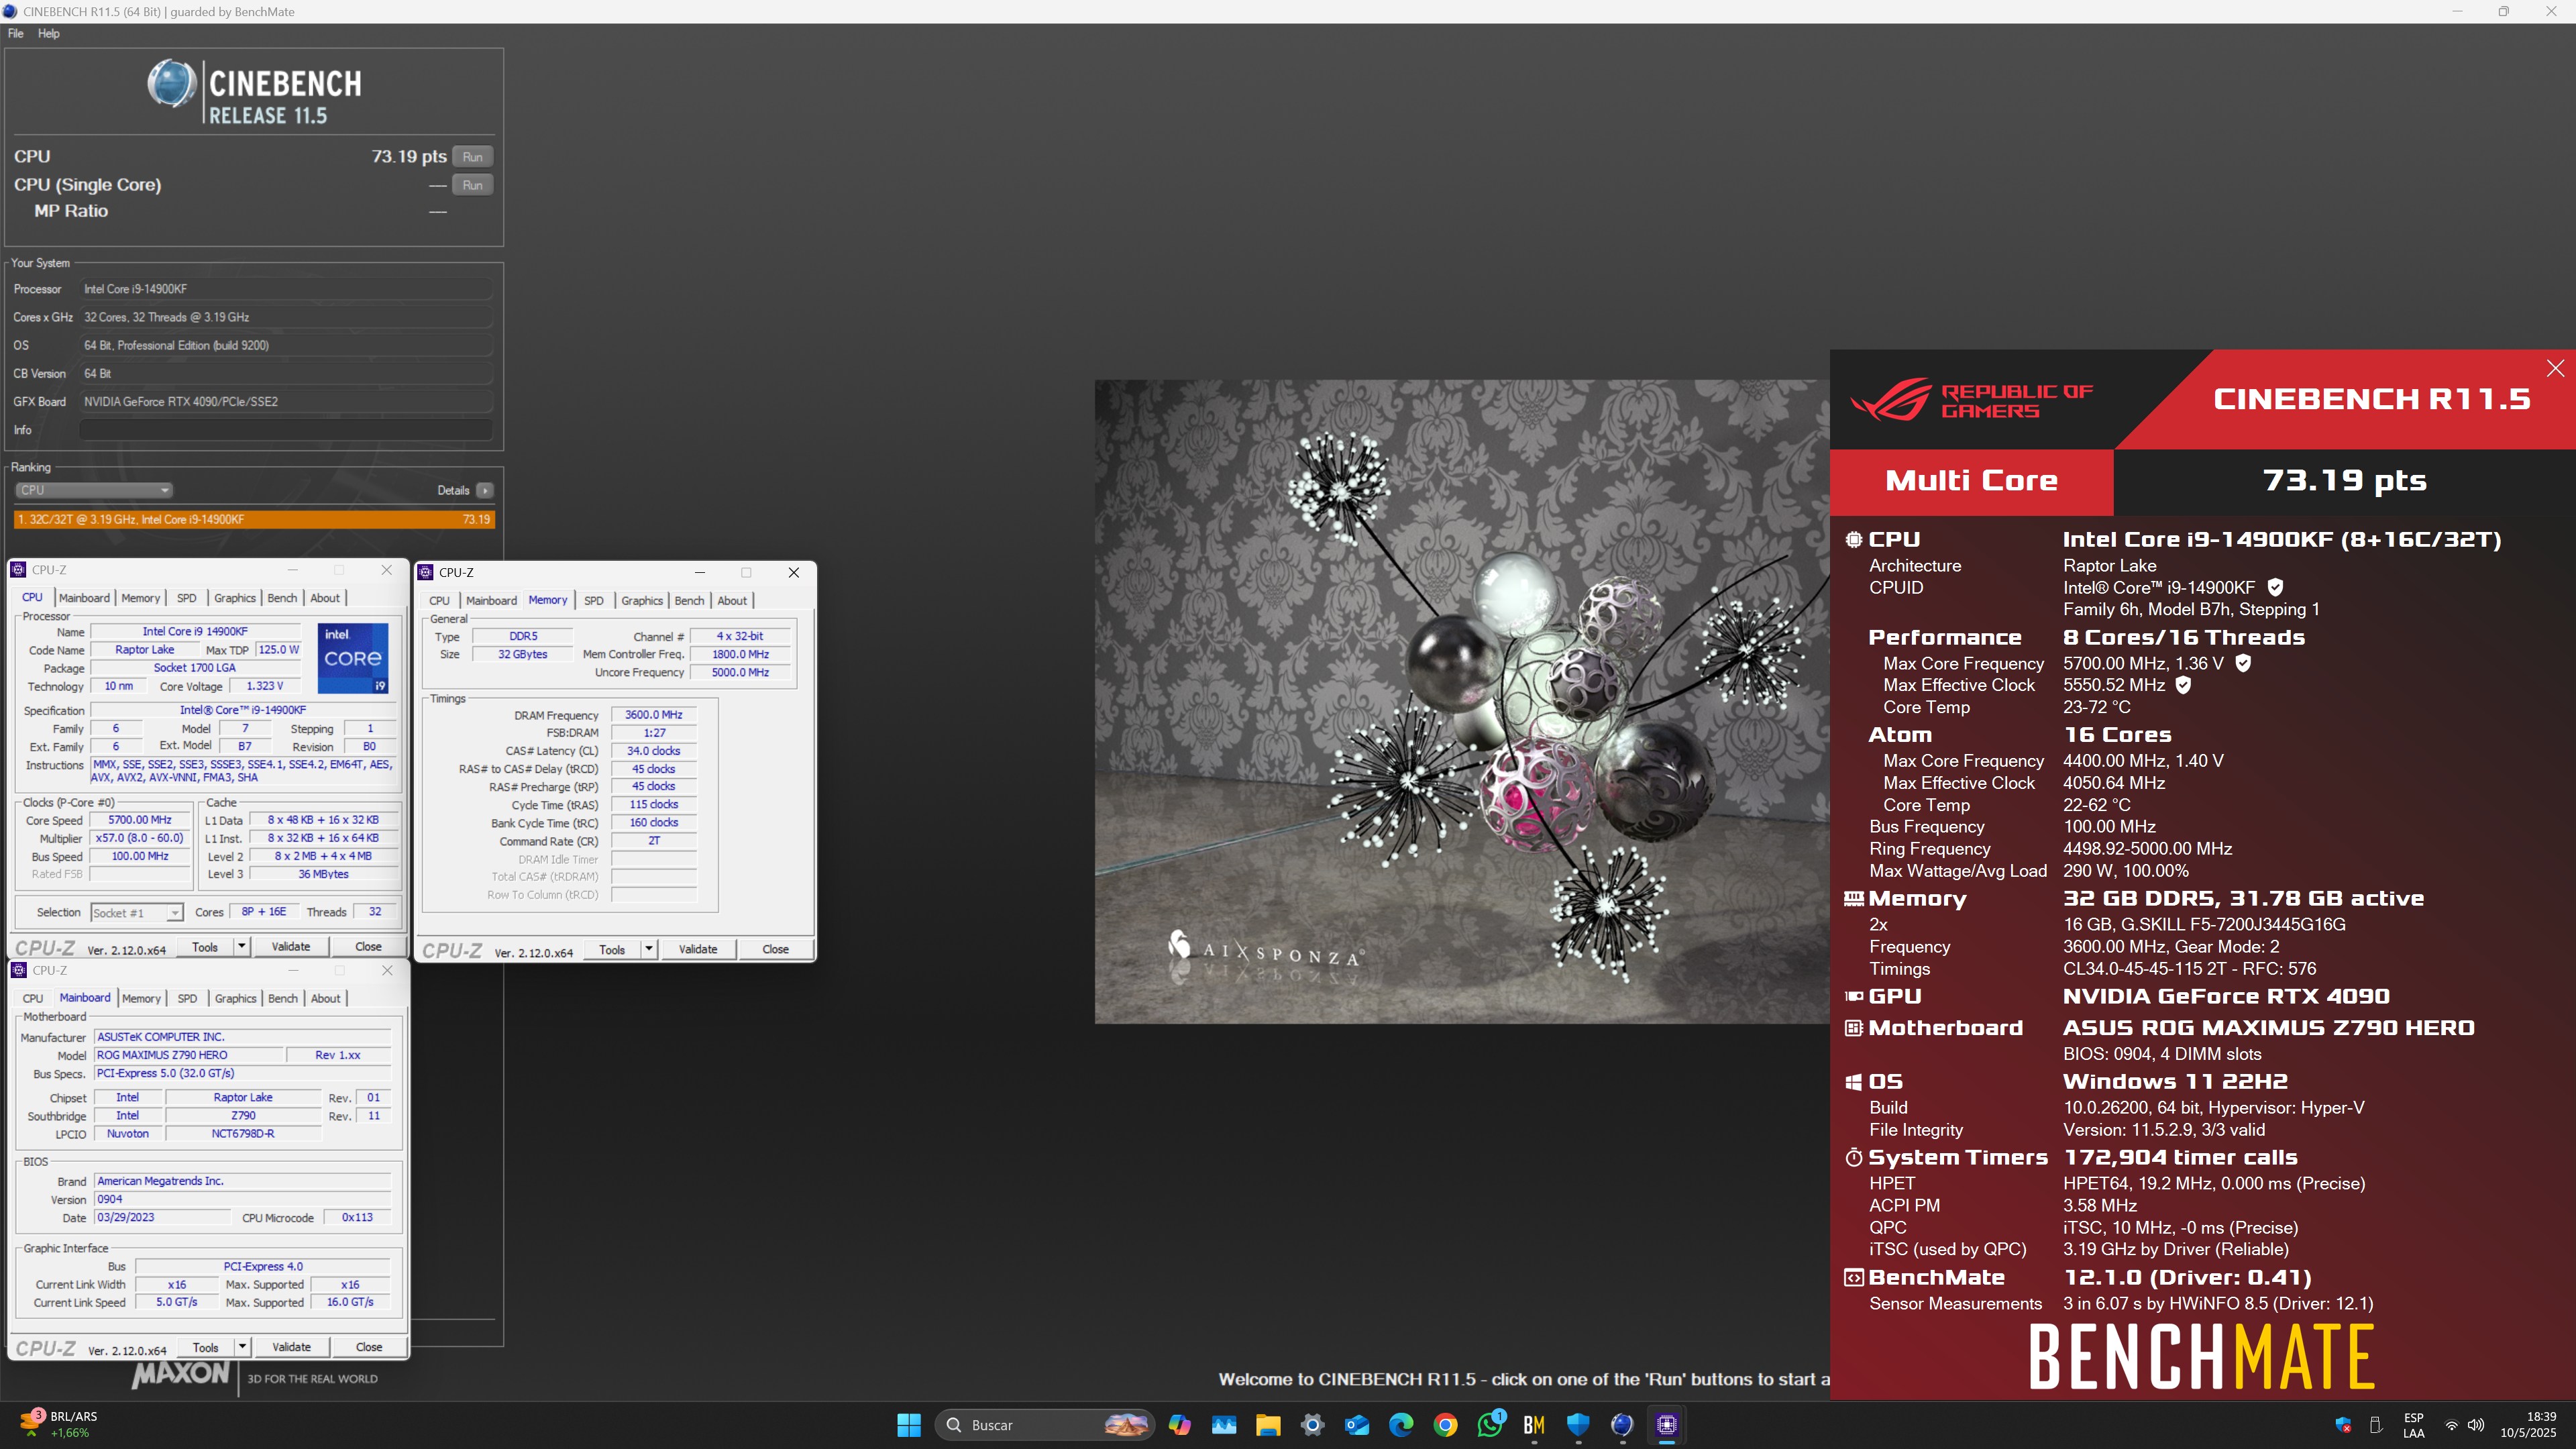2576x1449 pixels.
Task: Click the BIOS Version value 0904
Action: pos(242,1199)
